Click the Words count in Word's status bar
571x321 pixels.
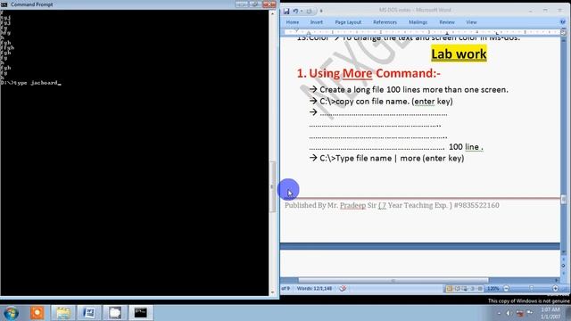(x=314, y=289)
